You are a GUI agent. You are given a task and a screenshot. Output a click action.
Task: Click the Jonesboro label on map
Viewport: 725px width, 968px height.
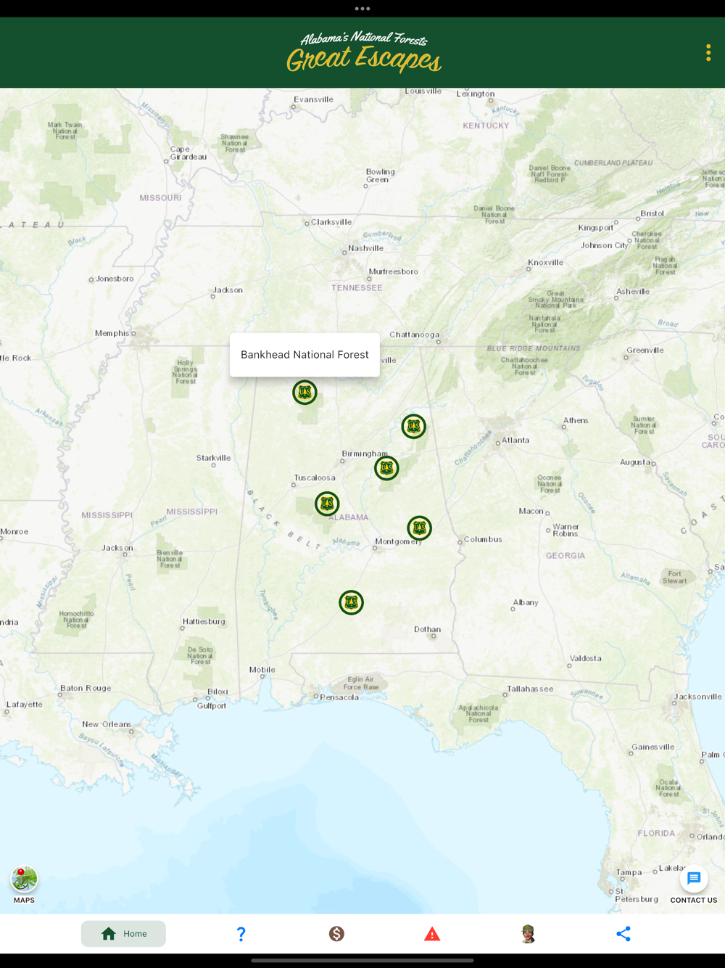click(x=115, y=279)
